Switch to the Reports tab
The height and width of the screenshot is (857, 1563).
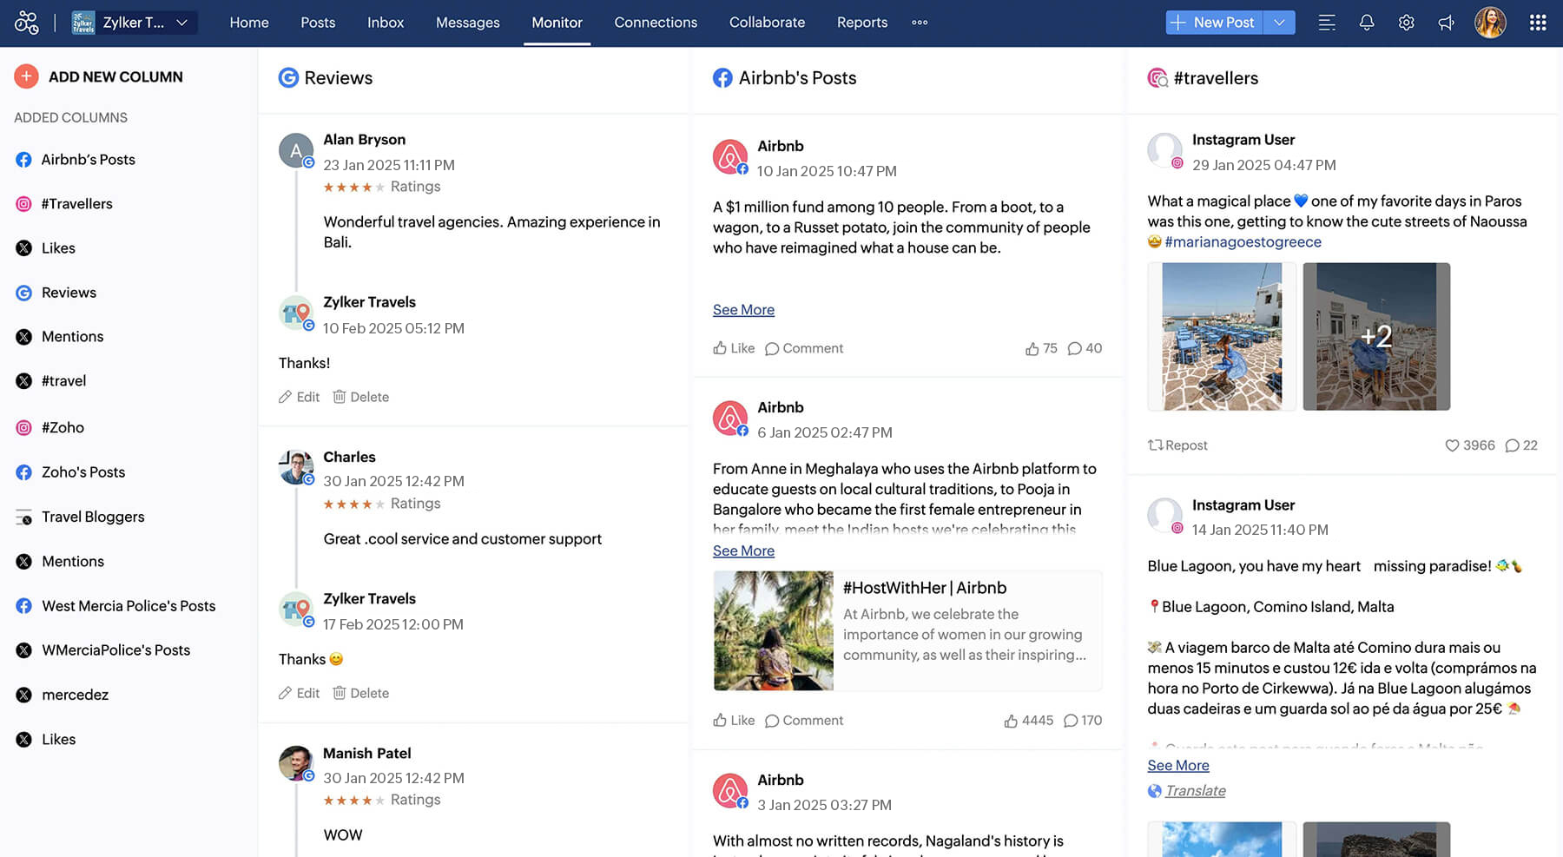861,23
